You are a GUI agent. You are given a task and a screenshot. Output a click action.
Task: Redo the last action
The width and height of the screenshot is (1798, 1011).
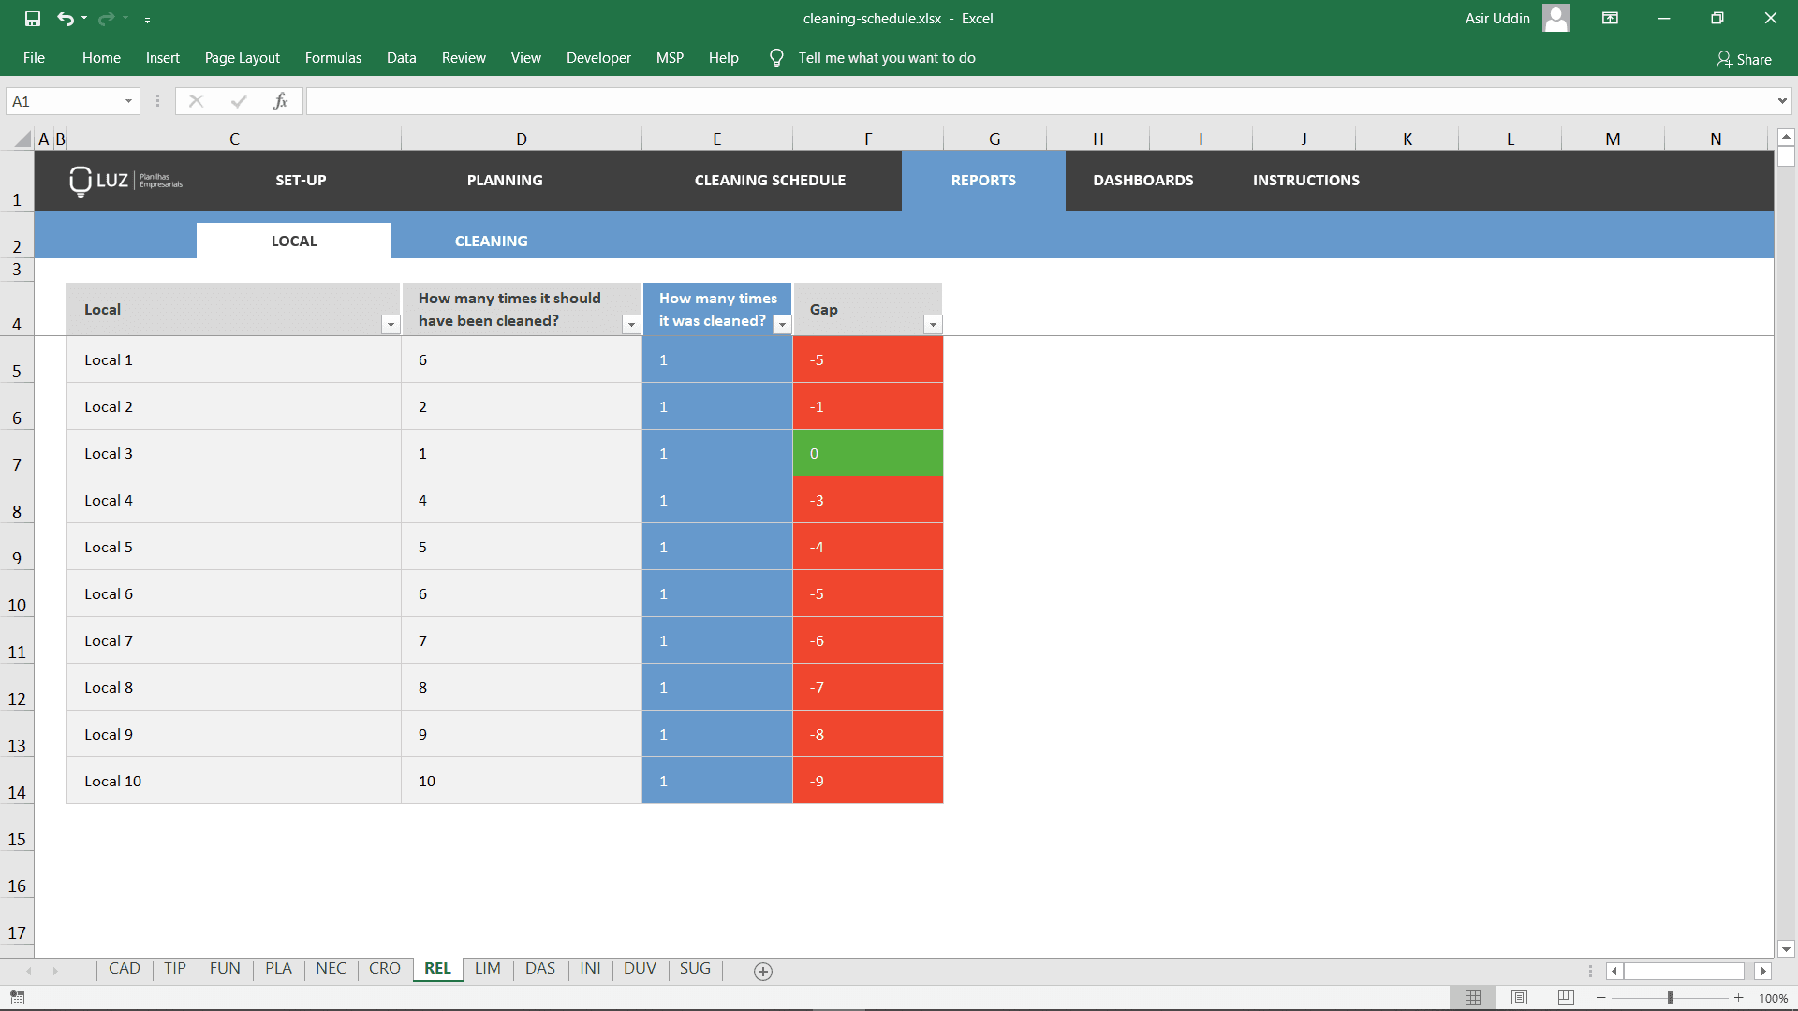[106, 18]
